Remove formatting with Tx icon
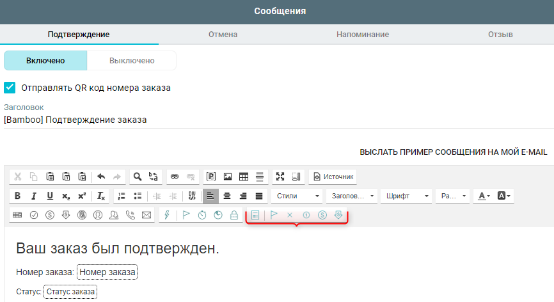The height and width of the screenshot is (302, 554). tap(101, 196)
